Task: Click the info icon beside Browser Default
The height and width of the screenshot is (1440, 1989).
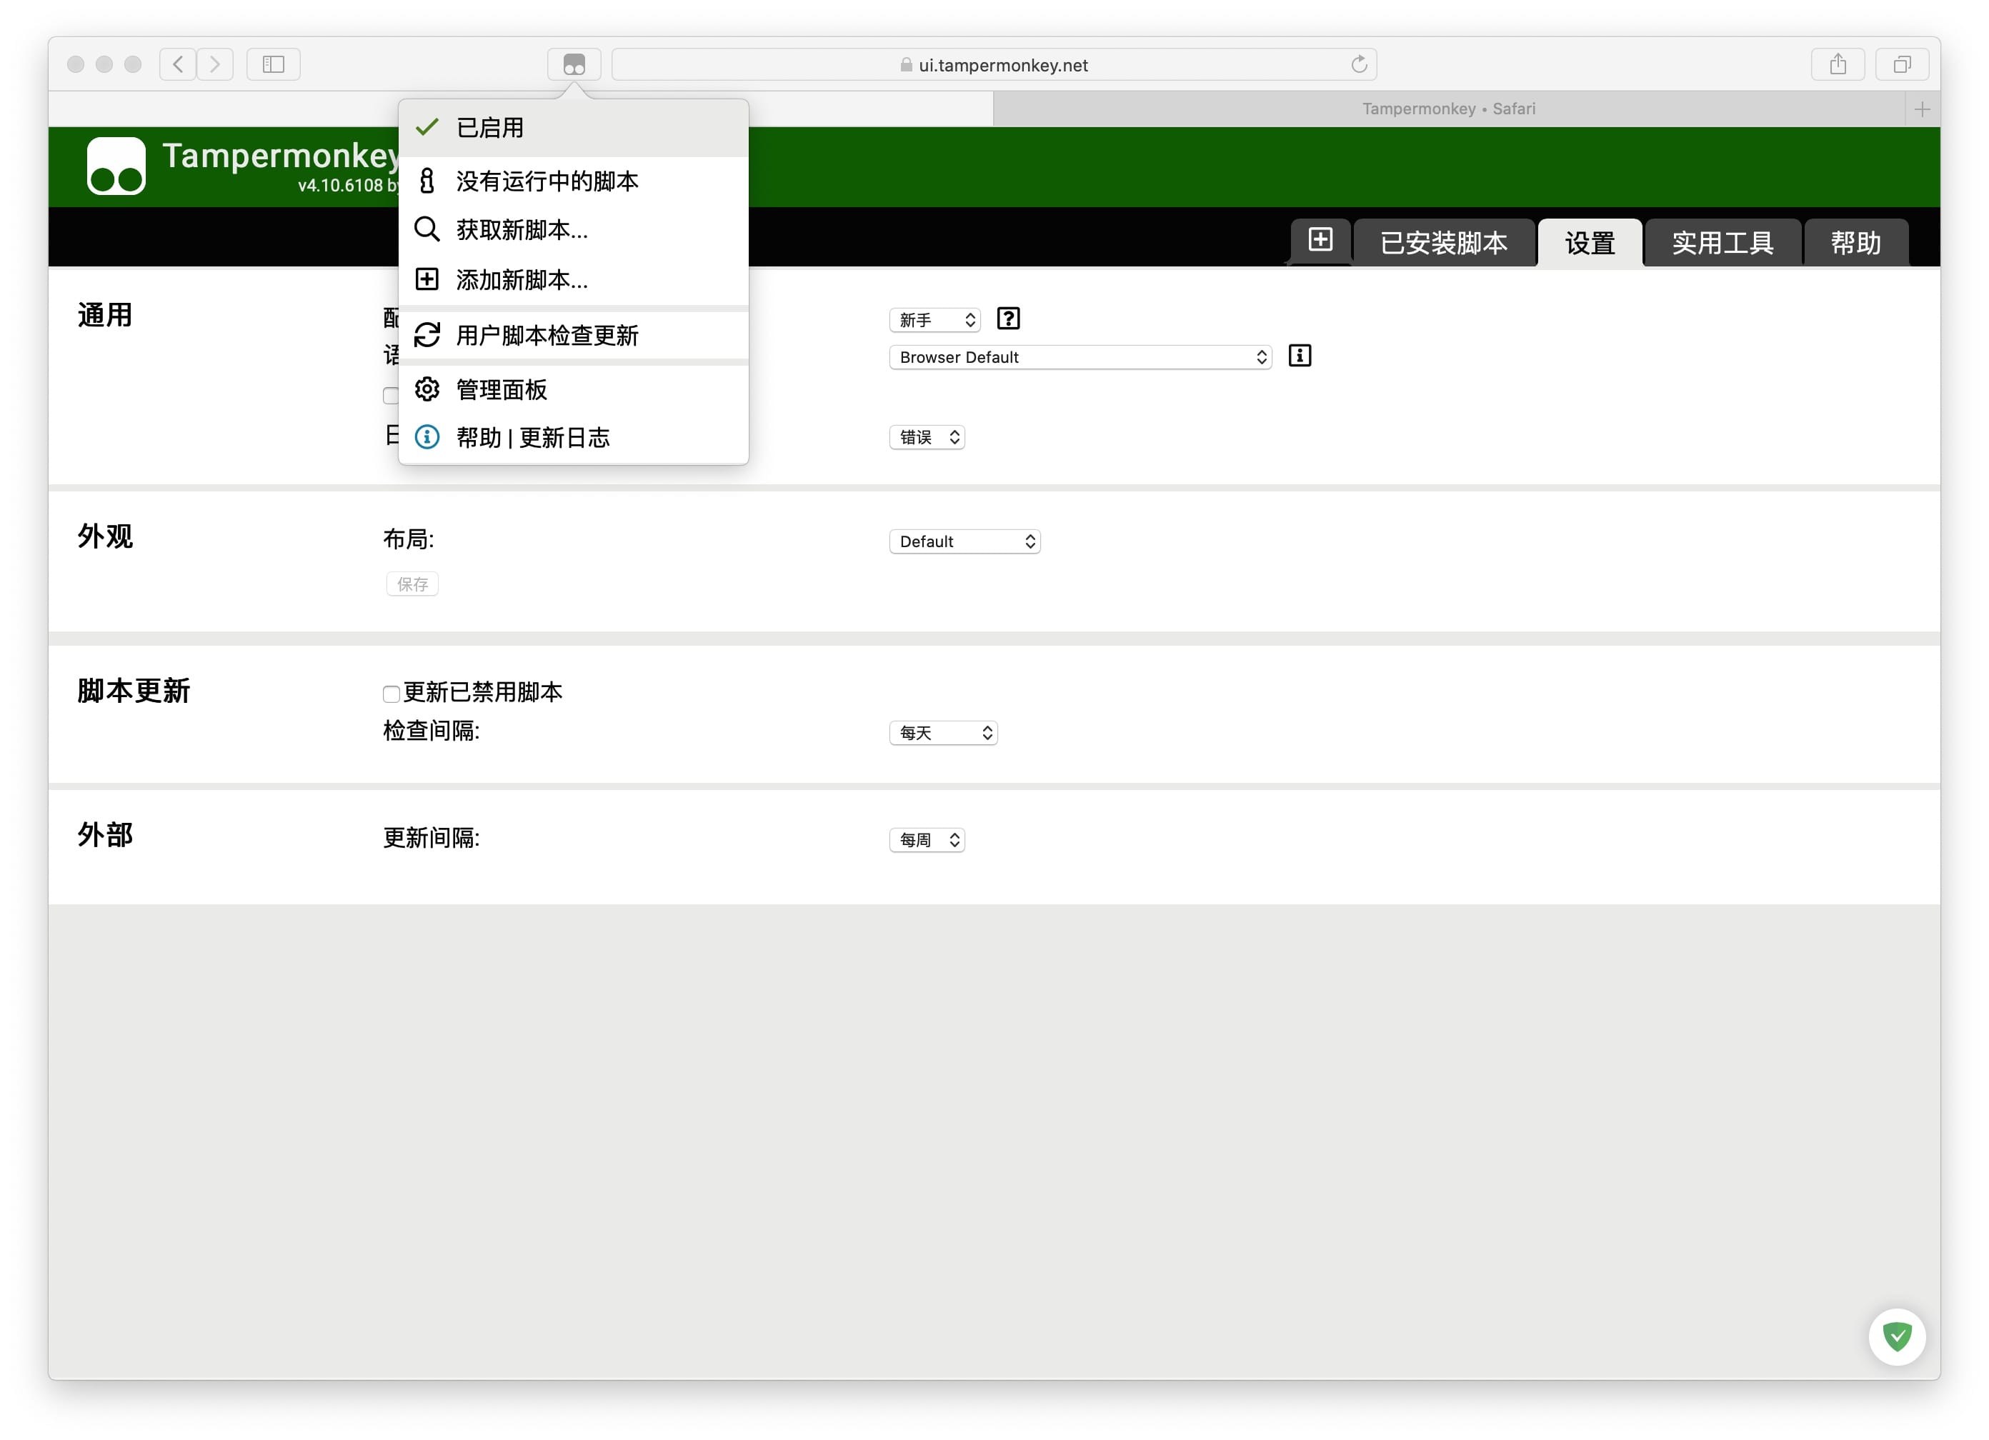Action: (x=1299, y=355)
